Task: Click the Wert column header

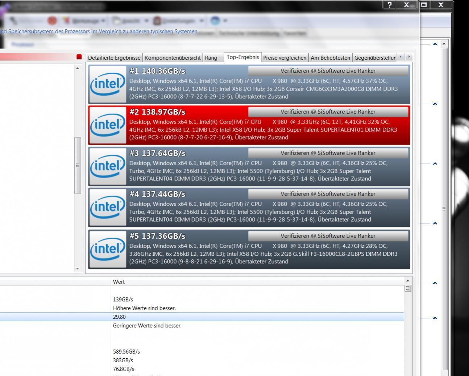Action: tap(257, 281)
